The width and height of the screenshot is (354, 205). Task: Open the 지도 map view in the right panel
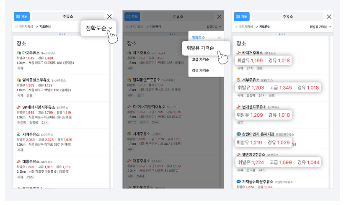(242, 16)
